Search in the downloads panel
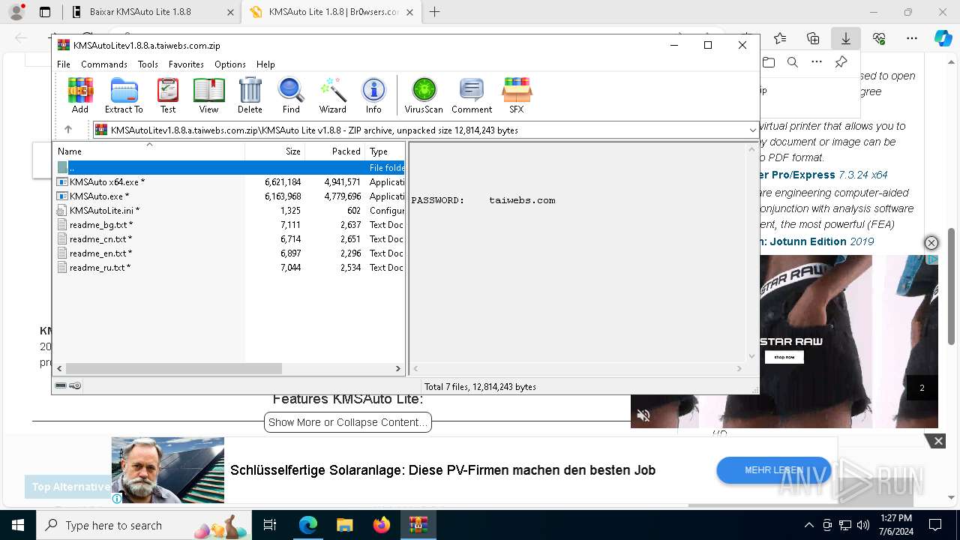 click(792, 62)
